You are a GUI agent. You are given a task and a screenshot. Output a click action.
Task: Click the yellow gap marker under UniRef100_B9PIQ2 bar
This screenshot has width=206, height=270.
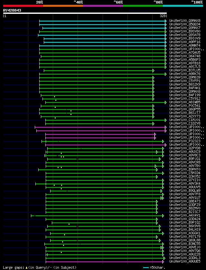69,224
